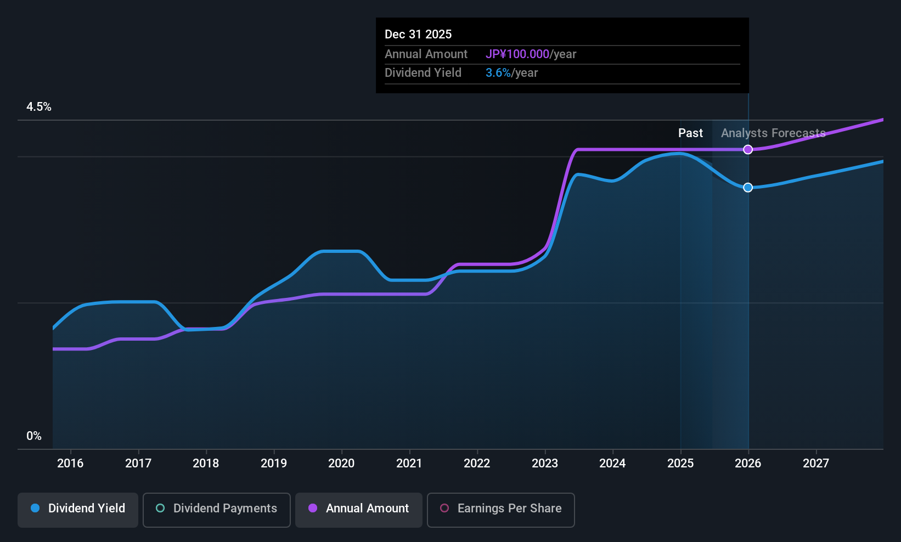
Task: Click the Dividend Yield tooltip row label
Action: tap(423, 73)
